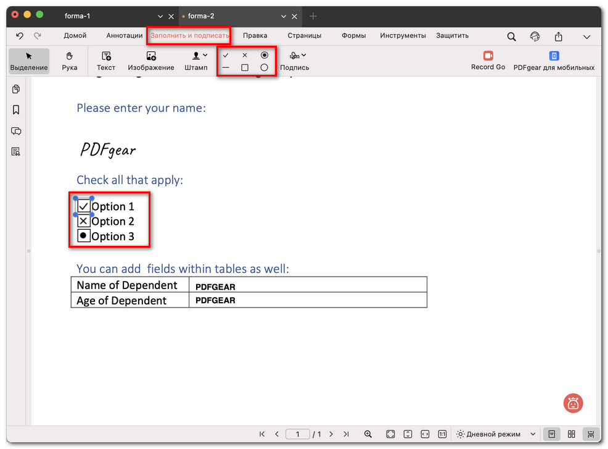Viewport: 608px width, 449px height.
Task: Switch to the forma-1 document tab
Action: 78,16
